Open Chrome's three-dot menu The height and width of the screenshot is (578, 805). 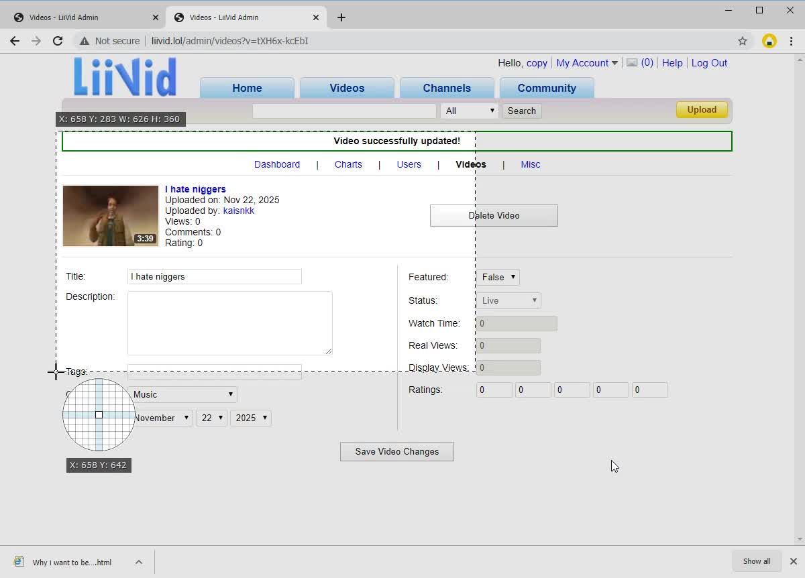click(x=790, y=41)
